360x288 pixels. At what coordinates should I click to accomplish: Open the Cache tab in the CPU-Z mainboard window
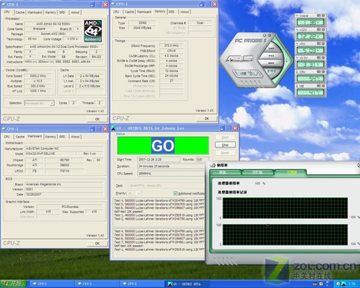[x=20, y=137]
